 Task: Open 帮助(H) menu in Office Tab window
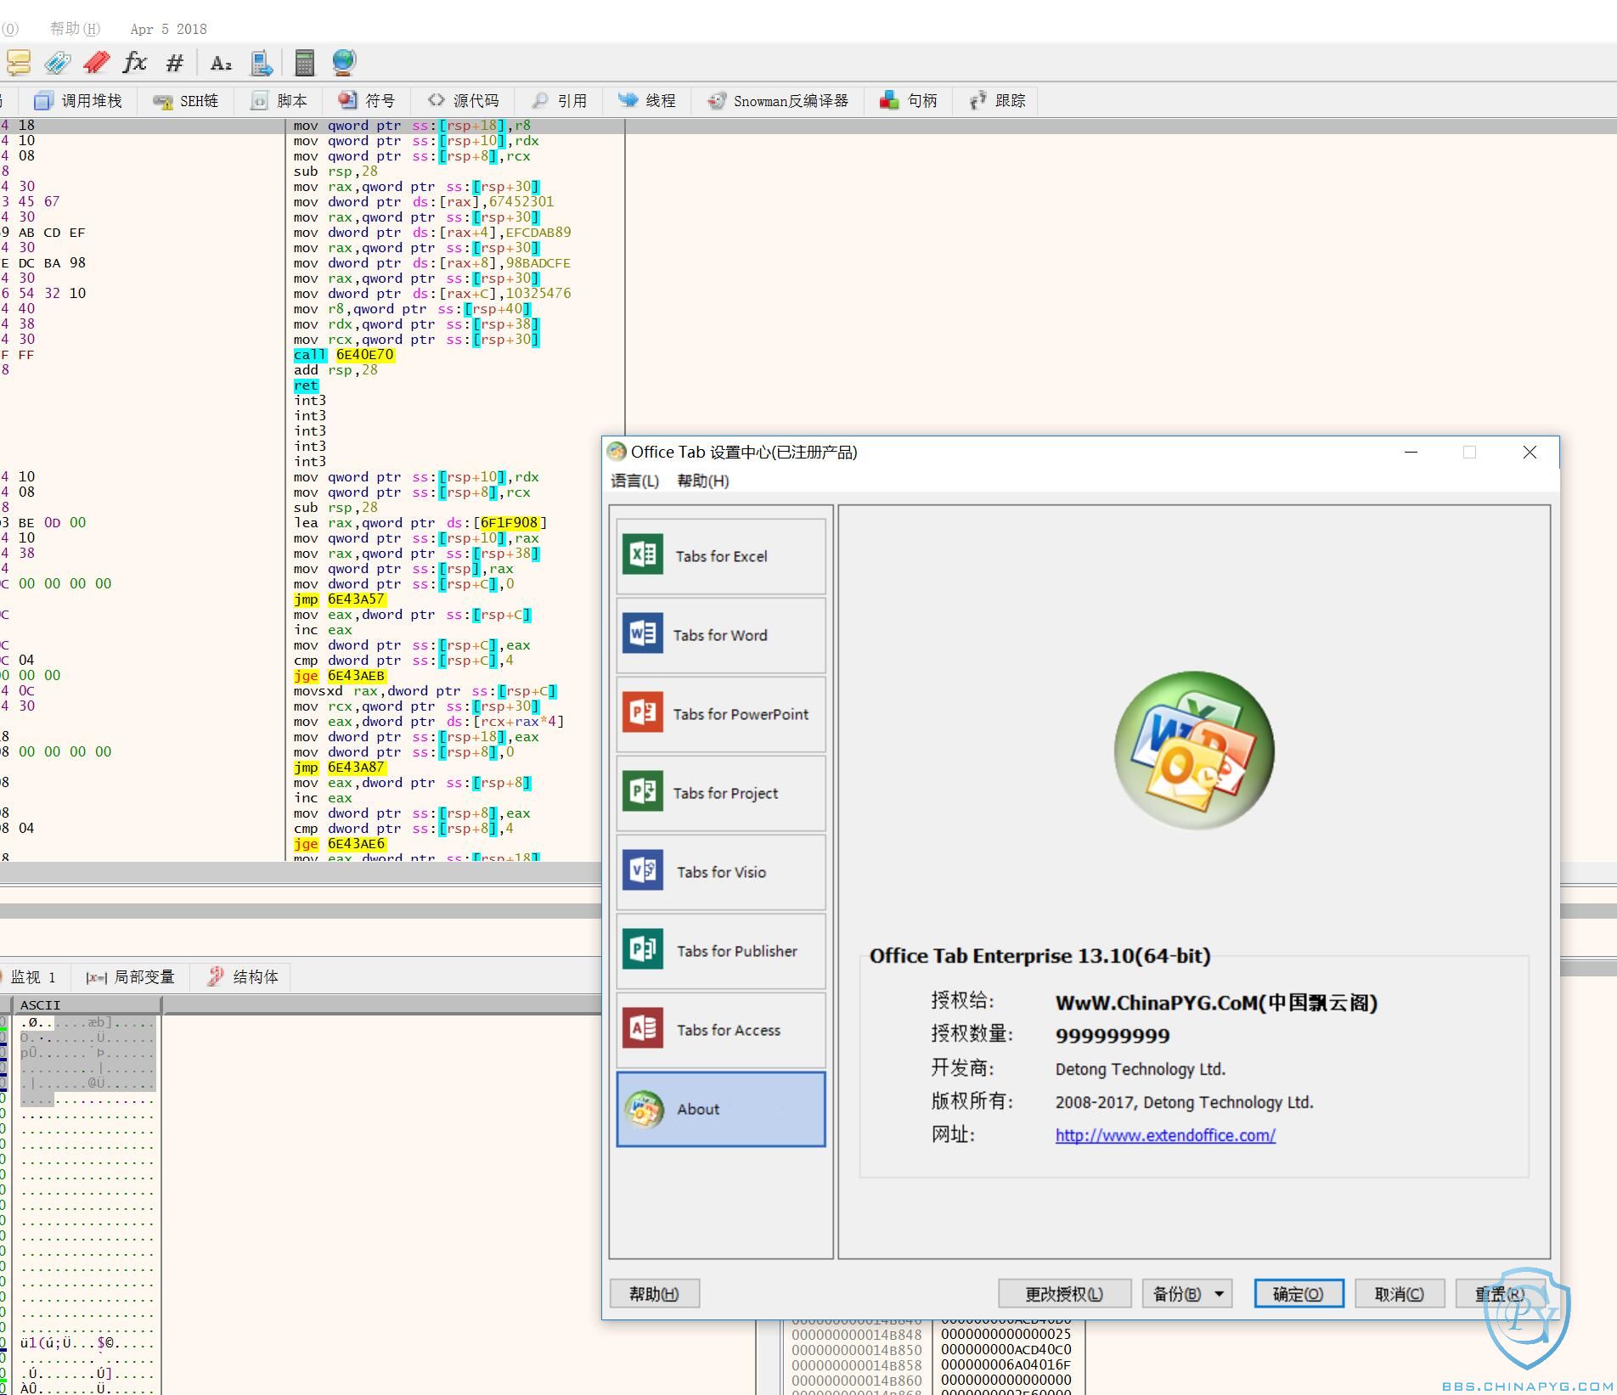(x=702, y=481)
